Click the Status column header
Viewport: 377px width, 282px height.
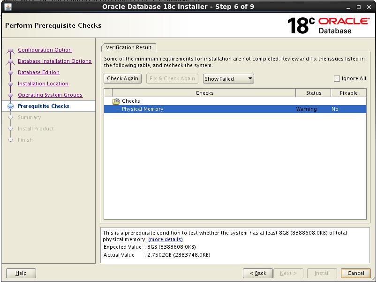(313, 93)
